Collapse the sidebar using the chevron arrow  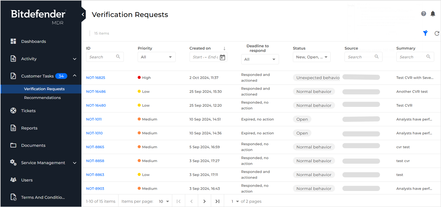(83, 14)
